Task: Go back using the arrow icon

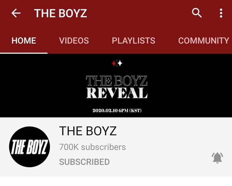Action: (16, 13)
